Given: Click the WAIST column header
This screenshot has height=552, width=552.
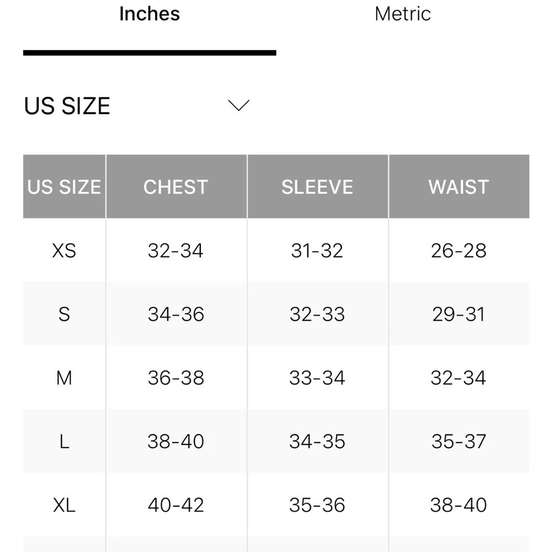Looking at the screenshot, I should coord(459,187).
